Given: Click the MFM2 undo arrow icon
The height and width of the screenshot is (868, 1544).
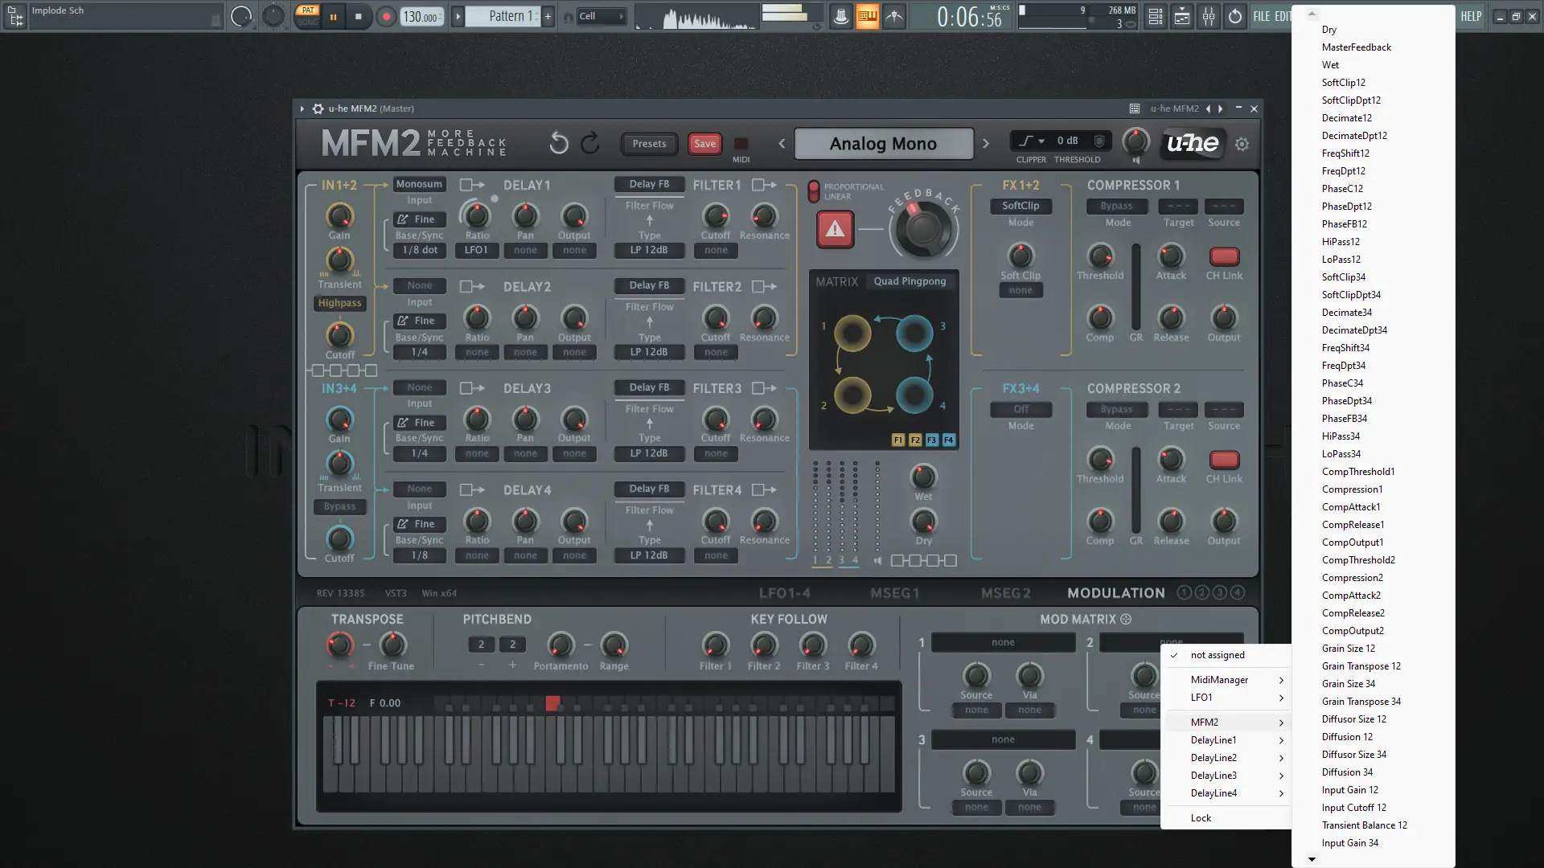Looking at the screenshot, I should [558, 144].
